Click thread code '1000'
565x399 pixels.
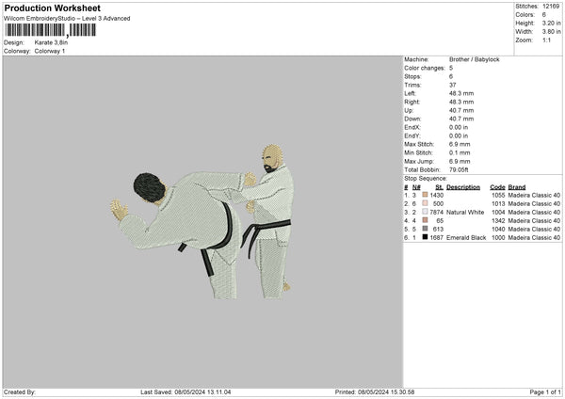pyautogui.click(x=498, y=238)
